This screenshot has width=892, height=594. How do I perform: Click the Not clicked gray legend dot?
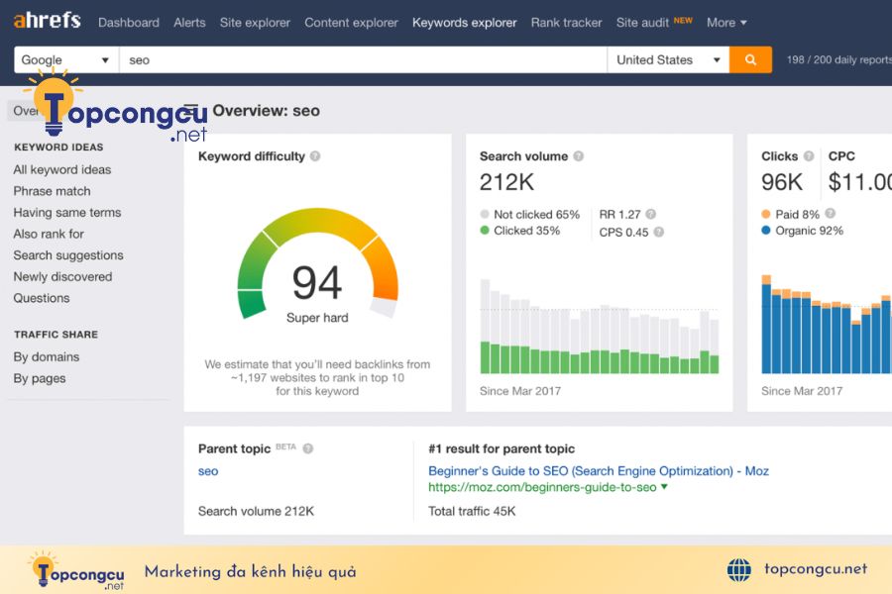pos(485,214)
